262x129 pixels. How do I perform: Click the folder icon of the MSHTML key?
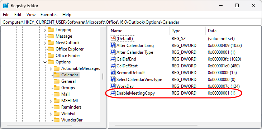(x=57, y=101)
